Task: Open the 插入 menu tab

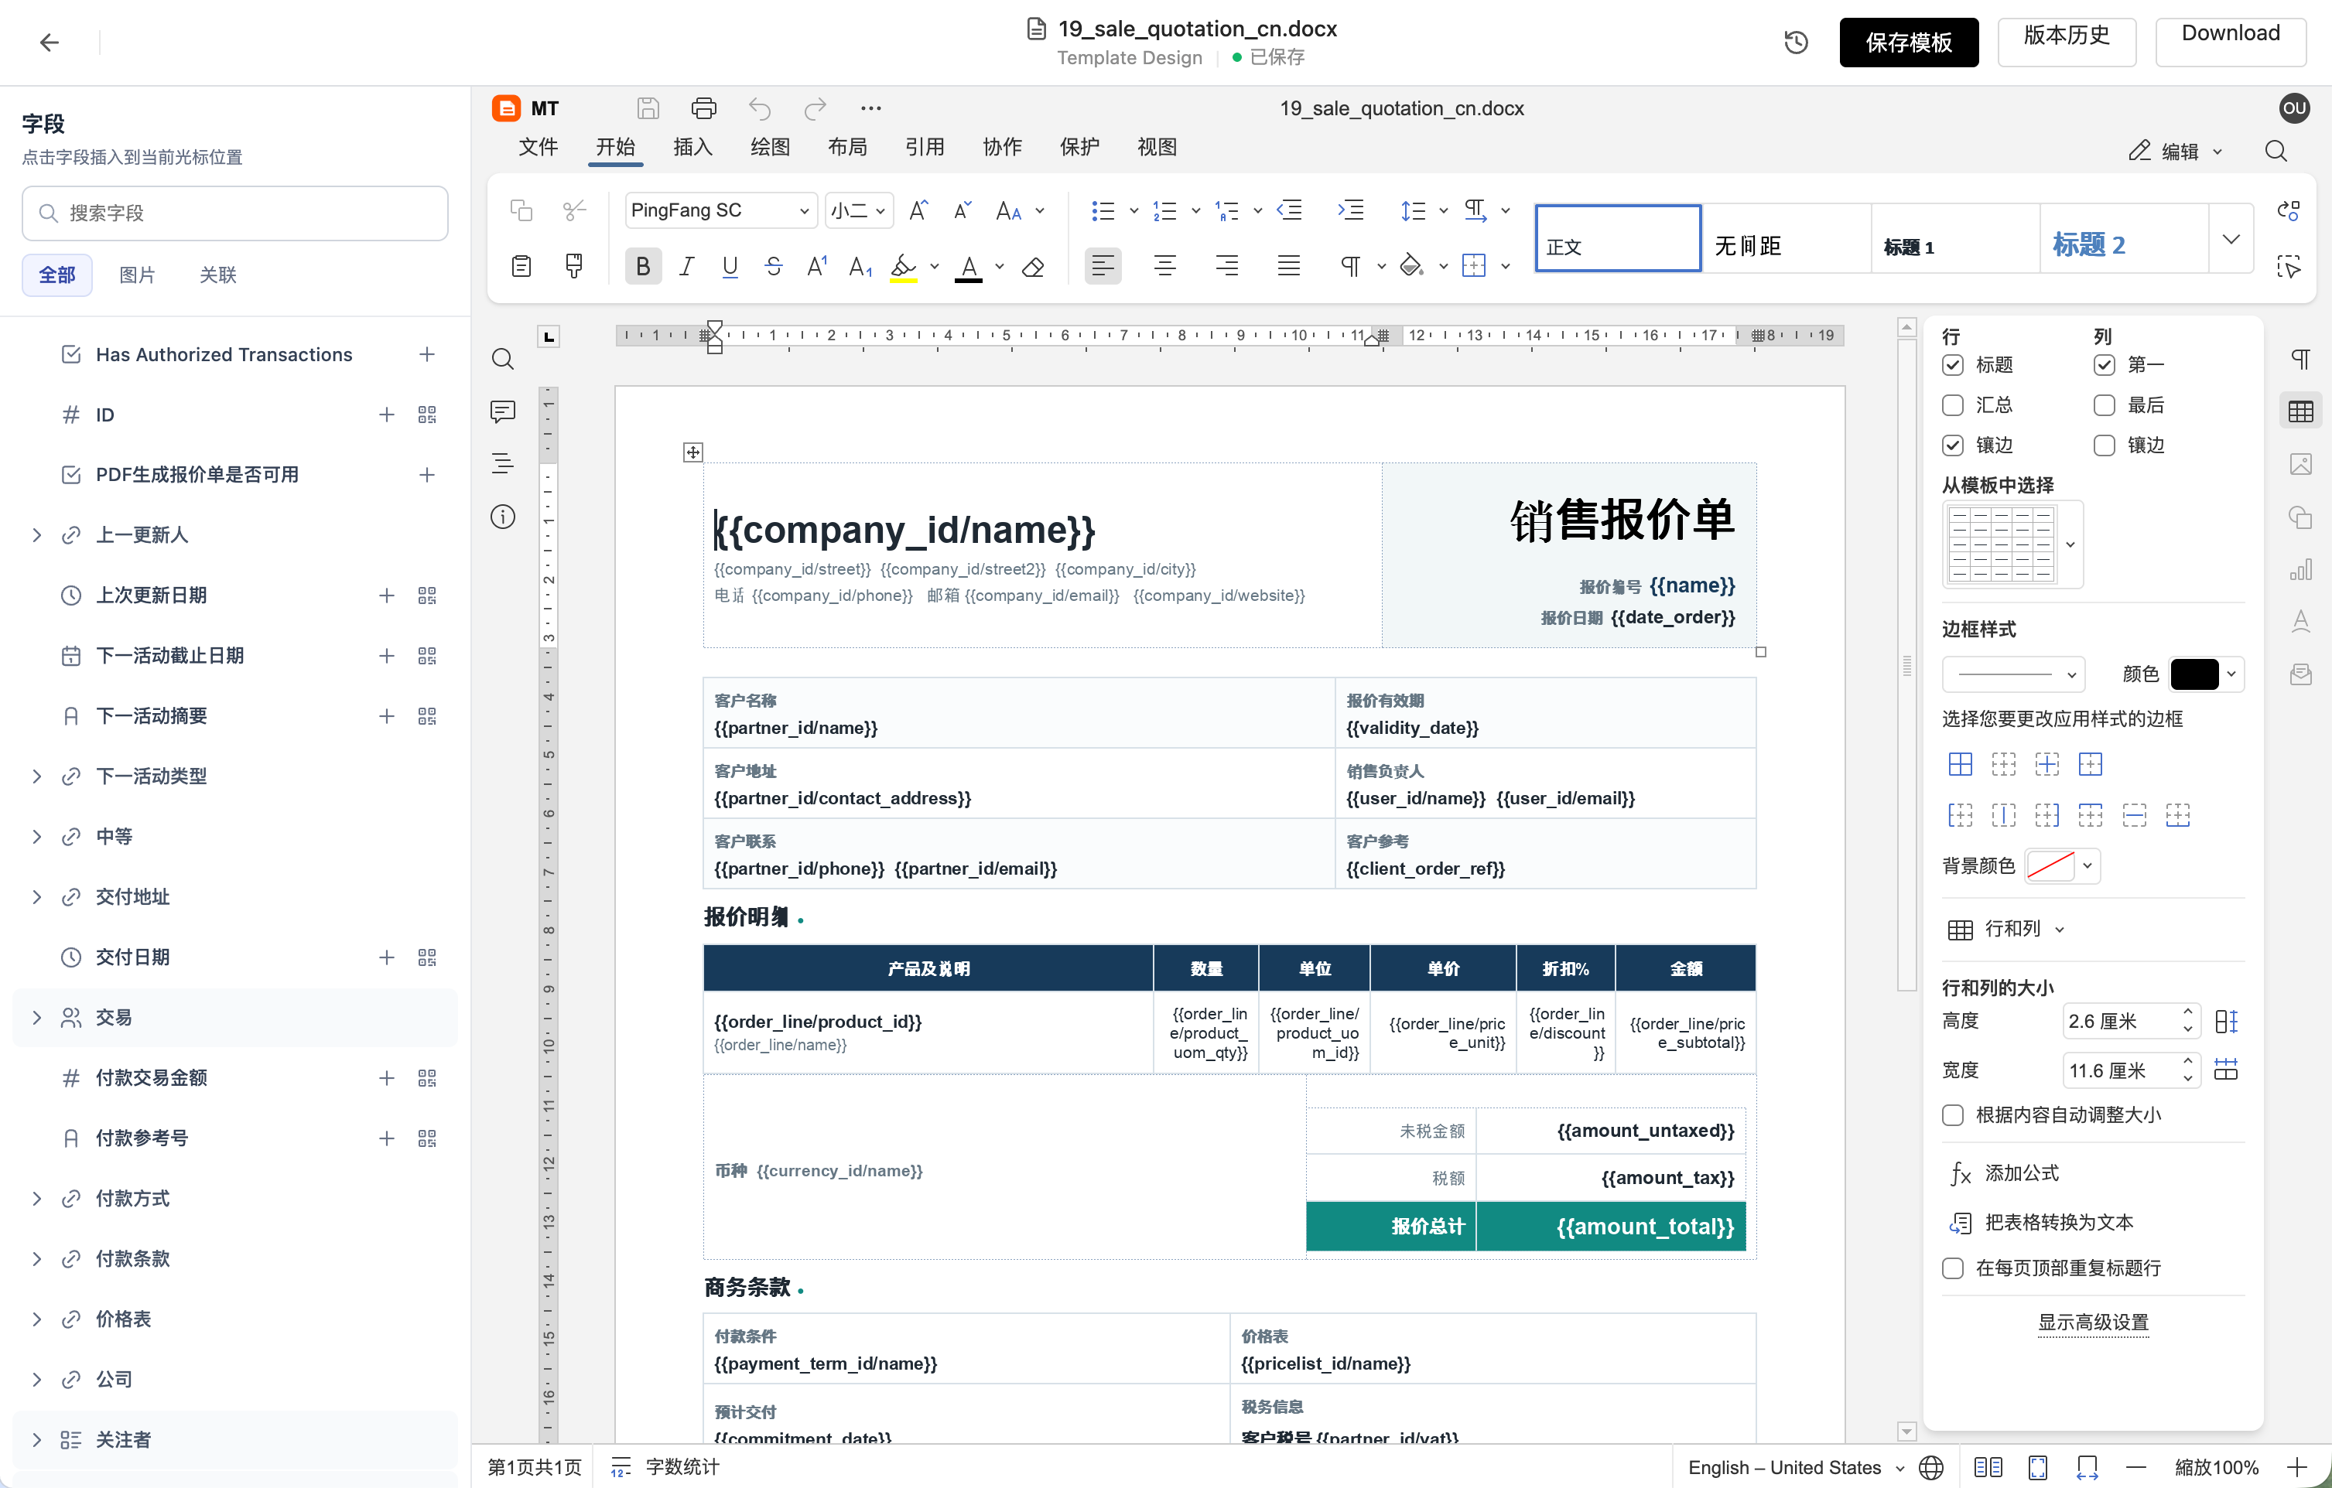Action: (692, 147)
